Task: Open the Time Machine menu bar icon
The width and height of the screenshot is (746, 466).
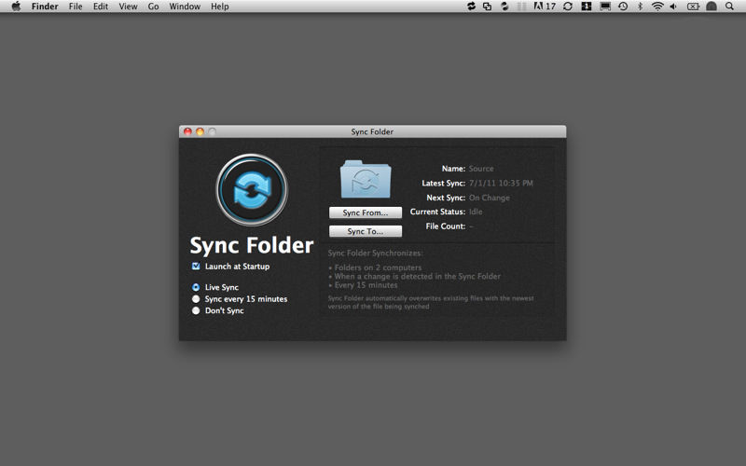Action: 623,7
